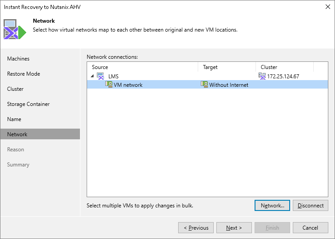Go back with the Previous button
The width and height of the screenshot is (335, 239).
click(195, 228)
